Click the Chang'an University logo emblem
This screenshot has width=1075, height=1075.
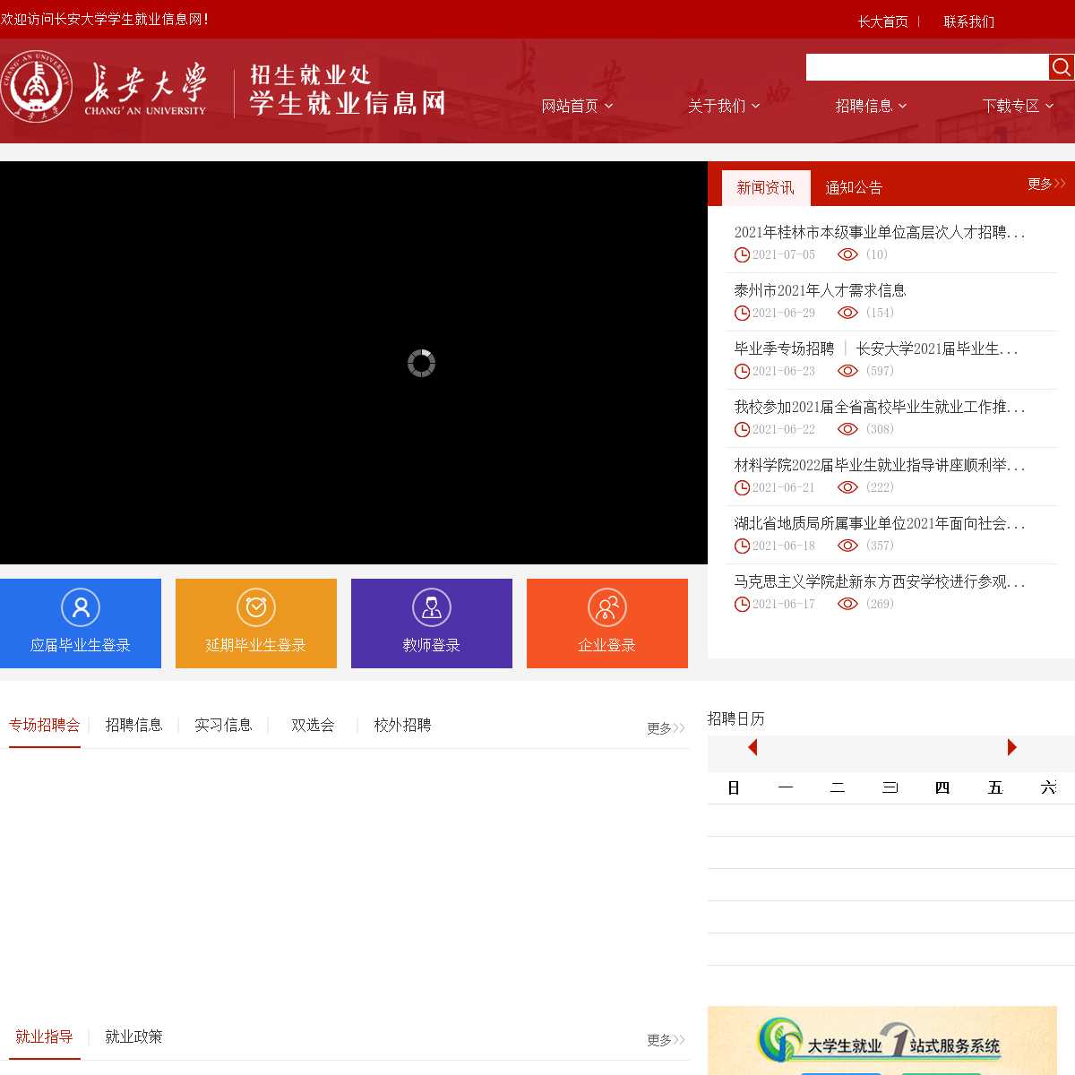click(36, 87)
